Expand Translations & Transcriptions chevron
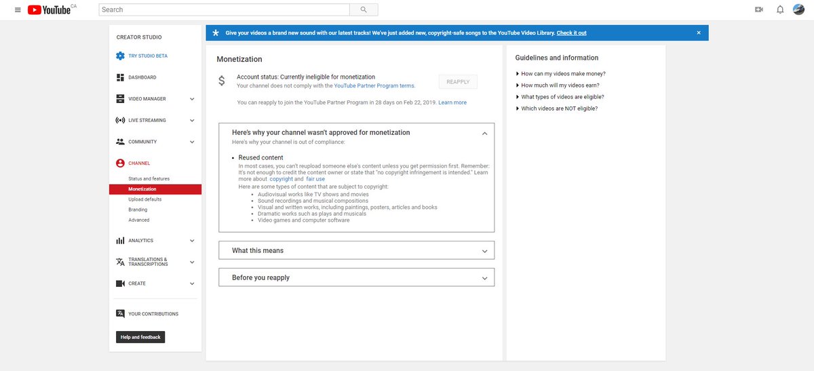 tap(192, 262)
